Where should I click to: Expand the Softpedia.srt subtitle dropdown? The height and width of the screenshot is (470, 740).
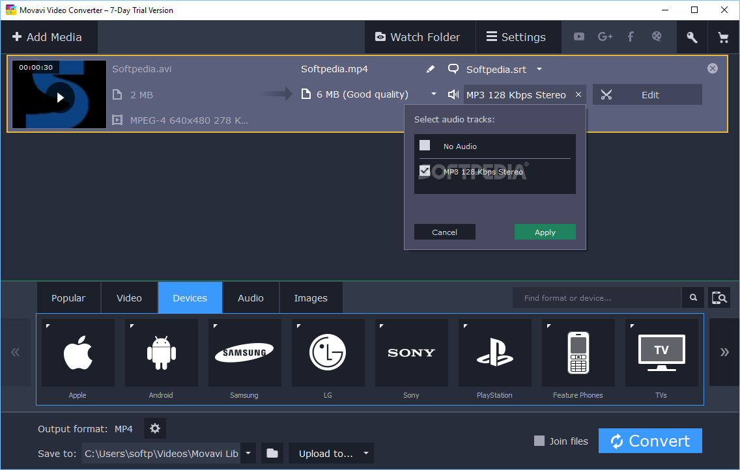click(x=539, y=69)
